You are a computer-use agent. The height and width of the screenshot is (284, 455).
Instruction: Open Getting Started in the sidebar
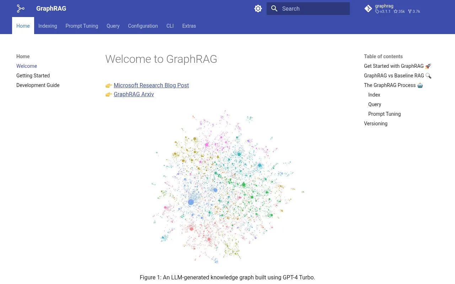33,76
